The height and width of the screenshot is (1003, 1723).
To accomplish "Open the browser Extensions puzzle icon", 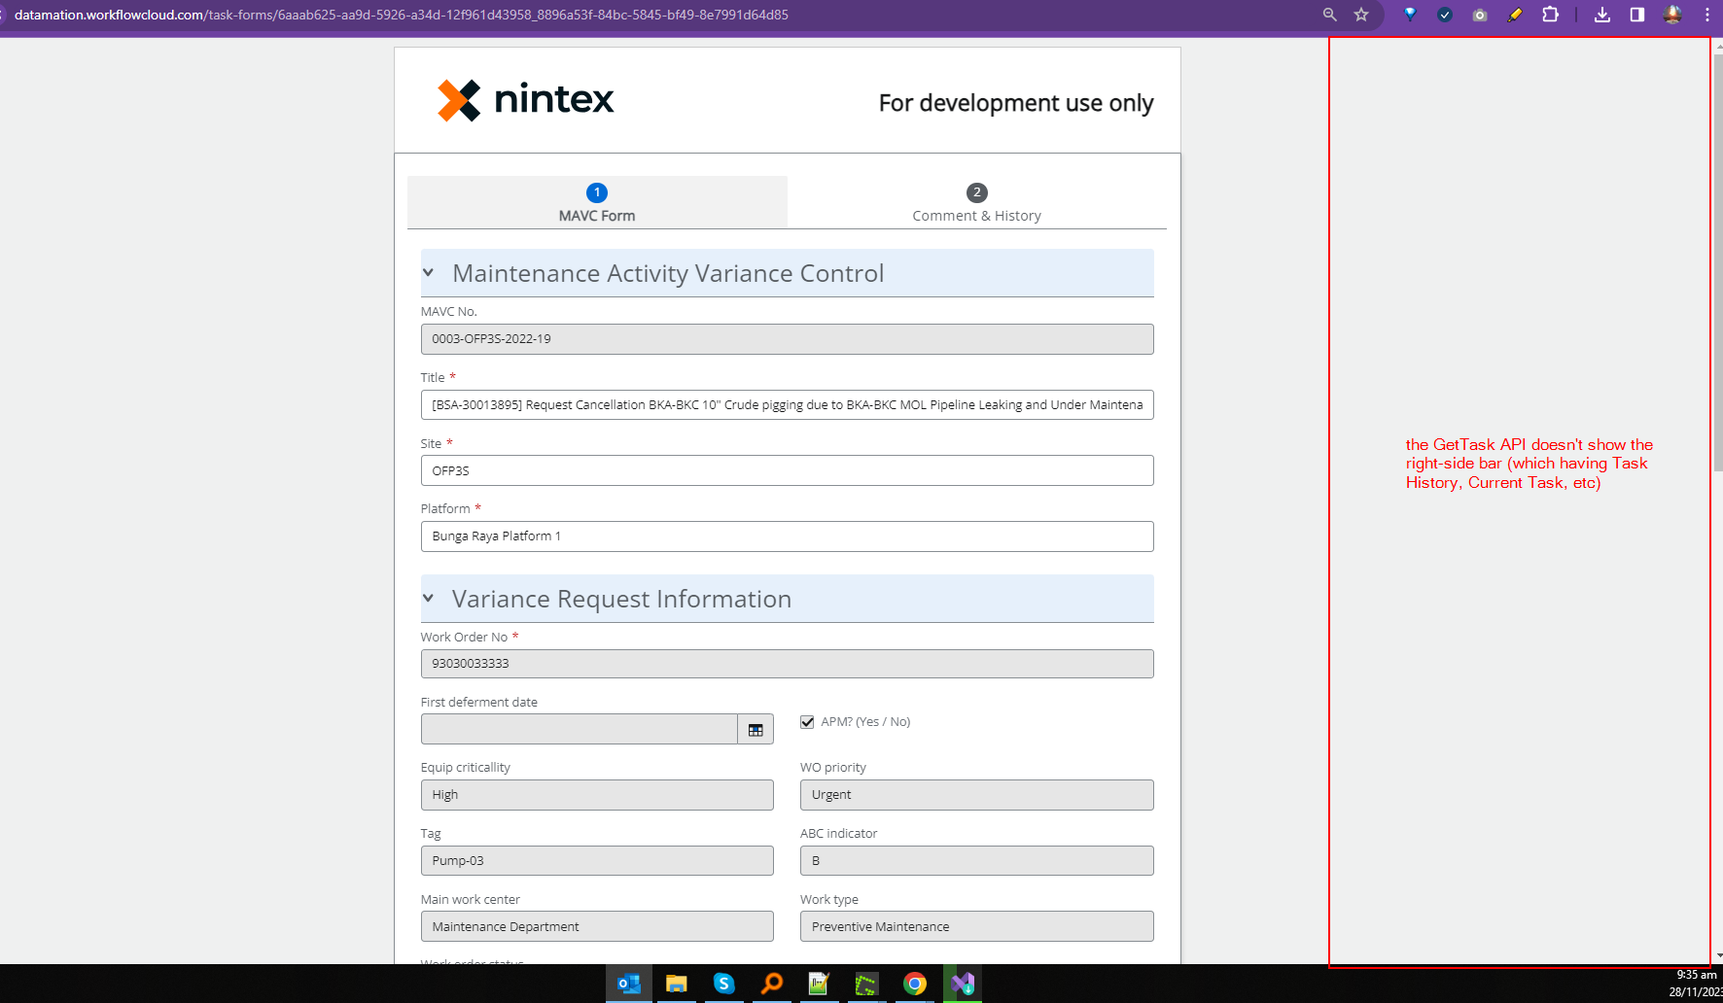I will click(x=1551, y=15).
